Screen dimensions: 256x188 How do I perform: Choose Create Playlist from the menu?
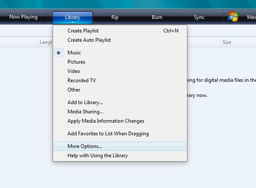click(83, 31)
